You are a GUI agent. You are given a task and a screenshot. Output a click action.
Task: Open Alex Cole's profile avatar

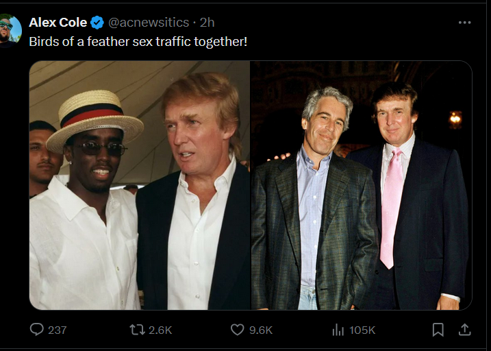pos(11,29)
